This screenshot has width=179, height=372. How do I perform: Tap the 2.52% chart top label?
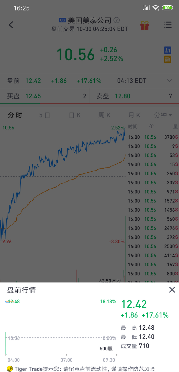[118, 128]
